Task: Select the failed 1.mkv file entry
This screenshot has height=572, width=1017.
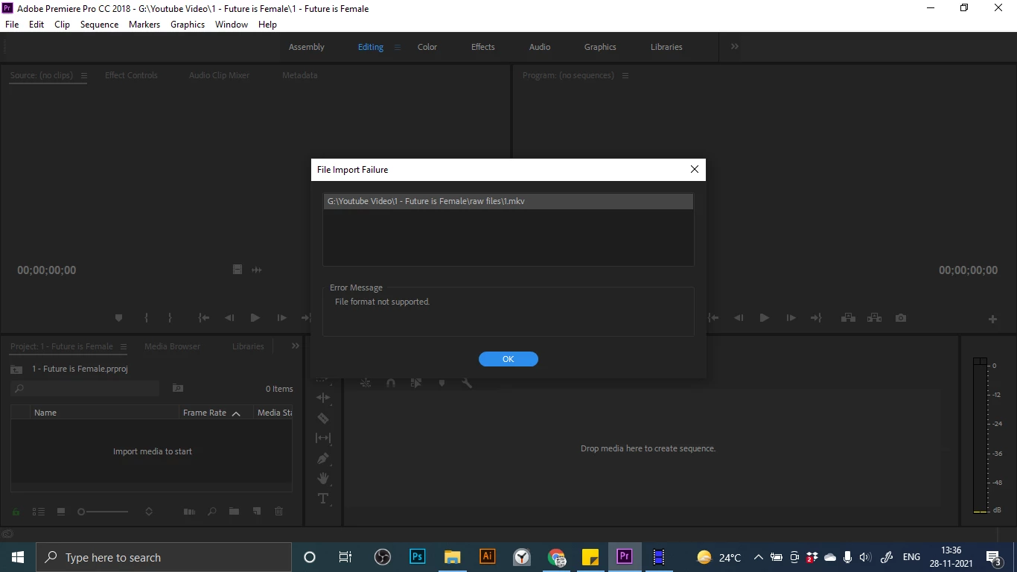Action: (x=508, y=201)
